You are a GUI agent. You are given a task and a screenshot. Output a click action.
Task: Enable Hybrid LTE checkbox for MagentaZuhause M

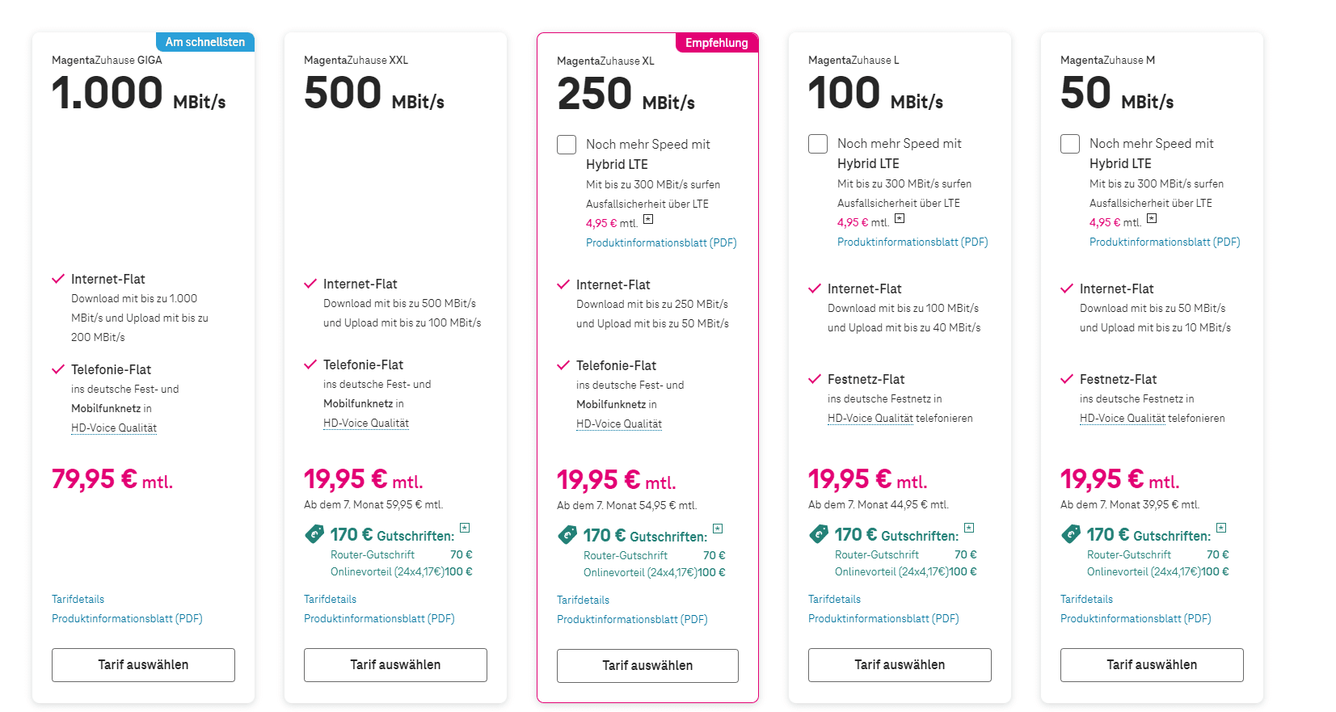tap(1070, 144)
